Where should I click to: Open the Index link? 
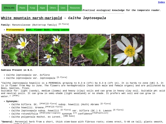[161, 2]
